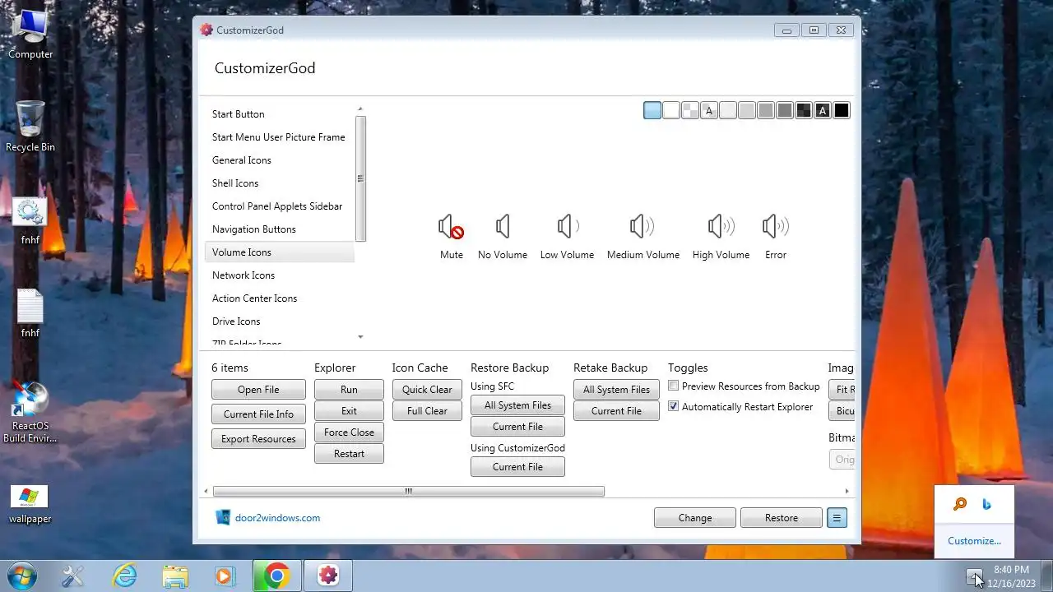Viewport: 1053px width, 592px height.
Task: Choose solid black preview background swatch
Action: pyautogui.click(x=842, y=110)
